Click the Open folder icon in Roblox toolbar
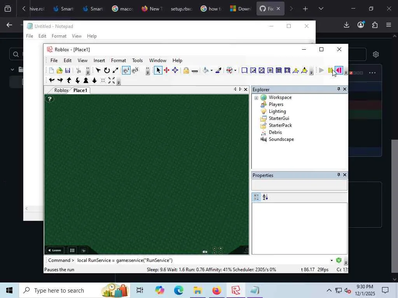Viewport: 398px width, 298px height. point(59,71)
